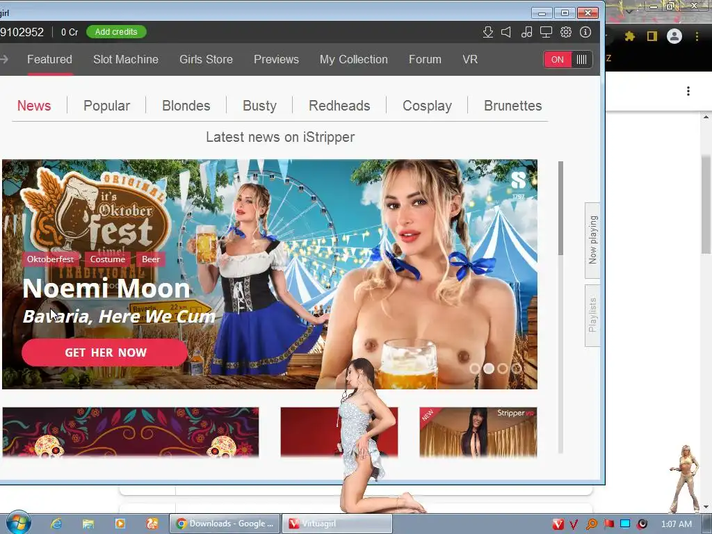Image resolution: width=712 pixels, height=534 pixels.
Task: Select the first carousel dot
Action: (x=475, y=369)
